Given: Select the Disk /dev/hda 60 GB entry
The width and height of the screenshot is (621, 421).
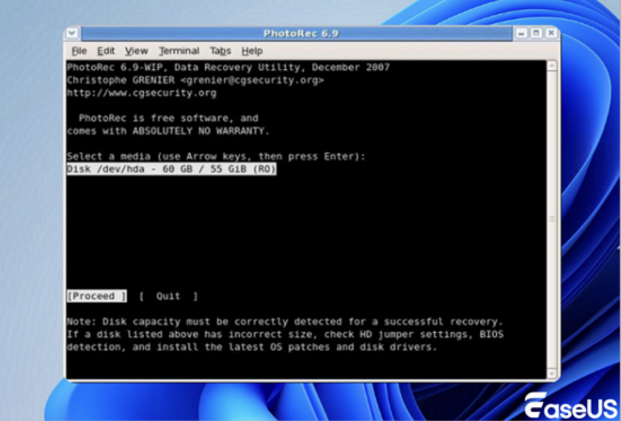Looking at the screenshot, I should [x=171, y=170].
